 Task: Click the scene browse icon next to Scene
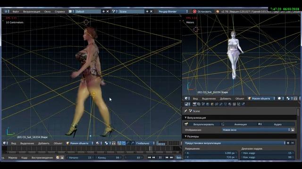[x=115, y=11]
